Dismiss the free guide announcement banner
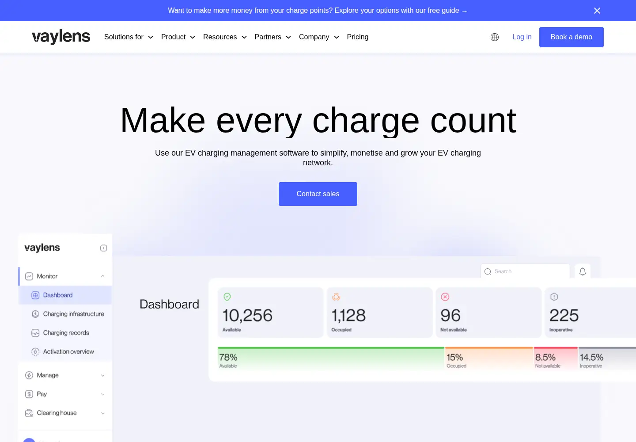Image resolution: width=636 pixels, height=442 pixels. pyautogui.click(x=597, y=11)
